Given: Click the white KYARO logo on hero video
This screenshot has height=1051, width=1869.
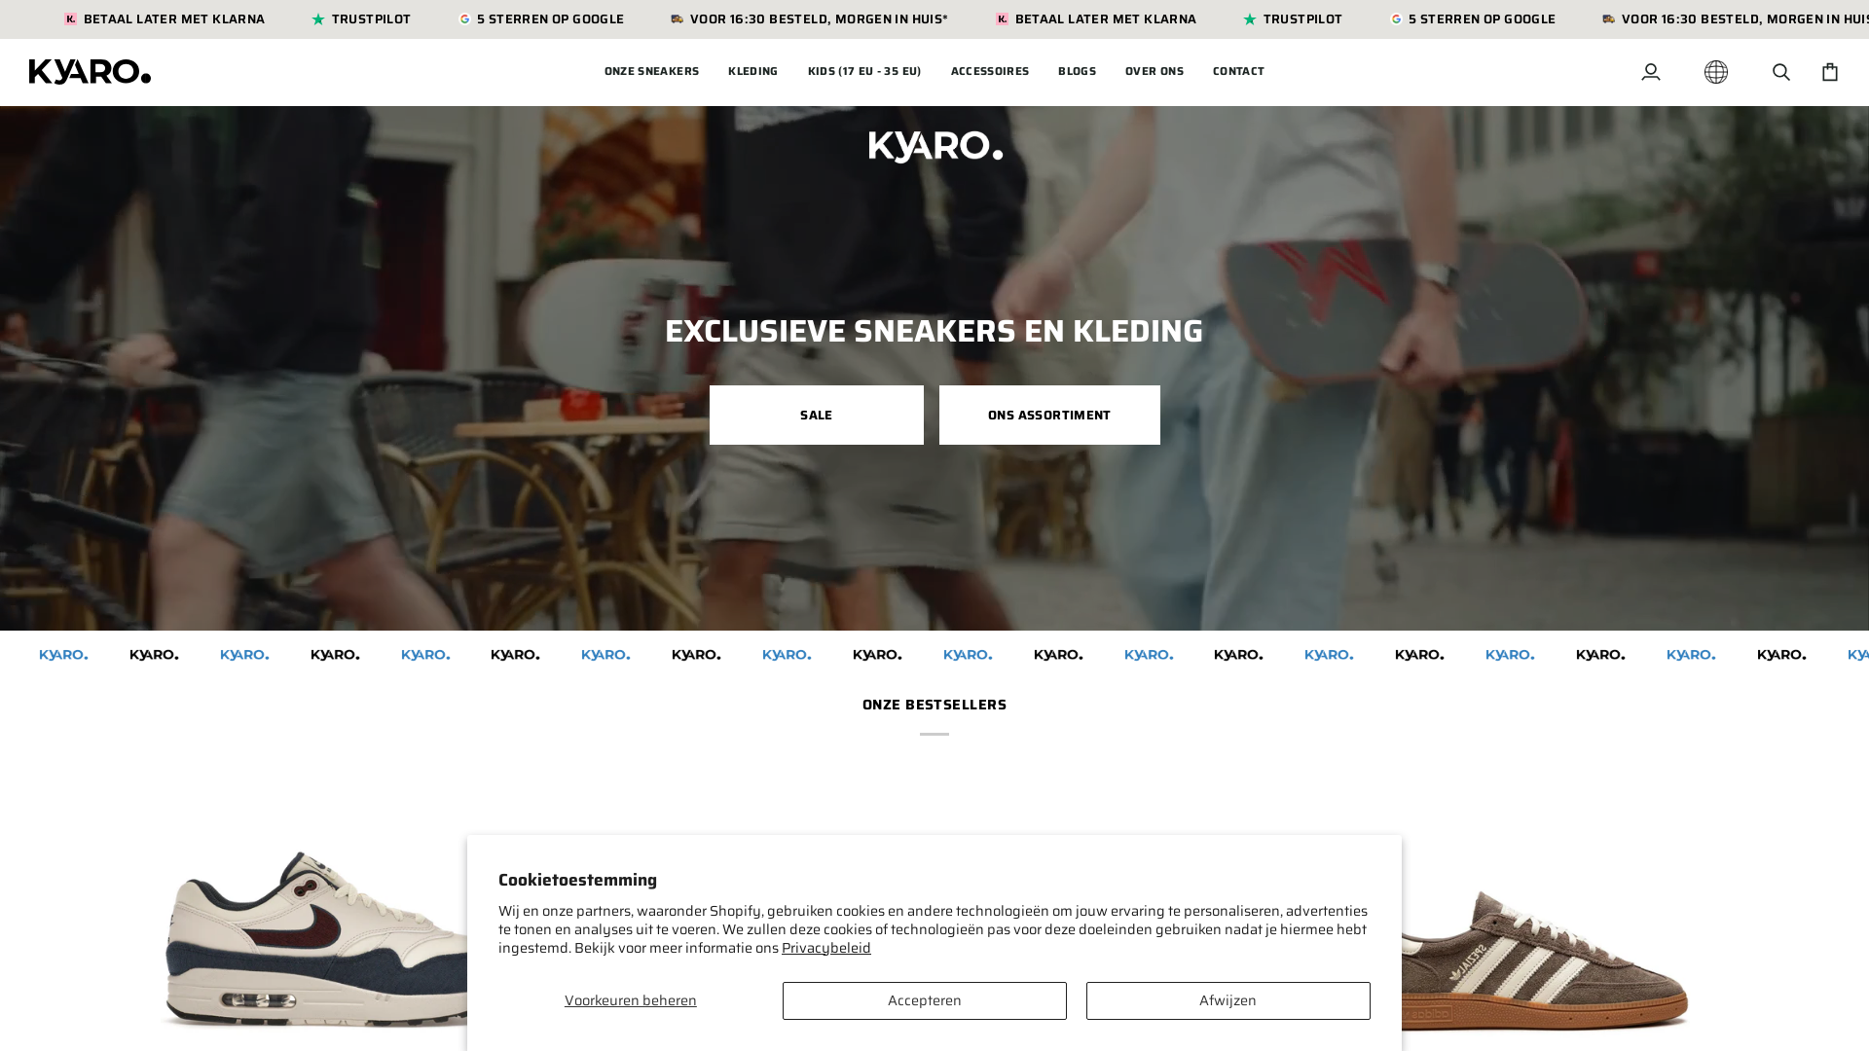Looking at the screenshot, I should (x=934, y=147).
